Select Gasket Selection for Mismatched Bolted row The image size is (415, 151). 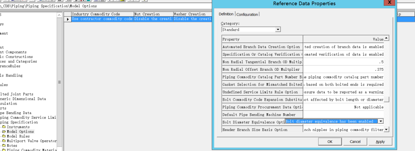(x=262, y=85)
